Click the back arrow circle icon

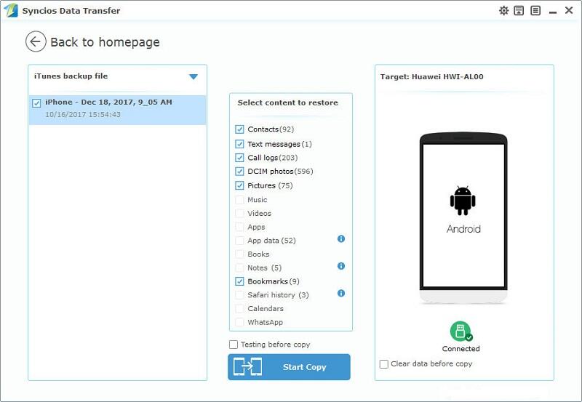(x=36, y=42)
